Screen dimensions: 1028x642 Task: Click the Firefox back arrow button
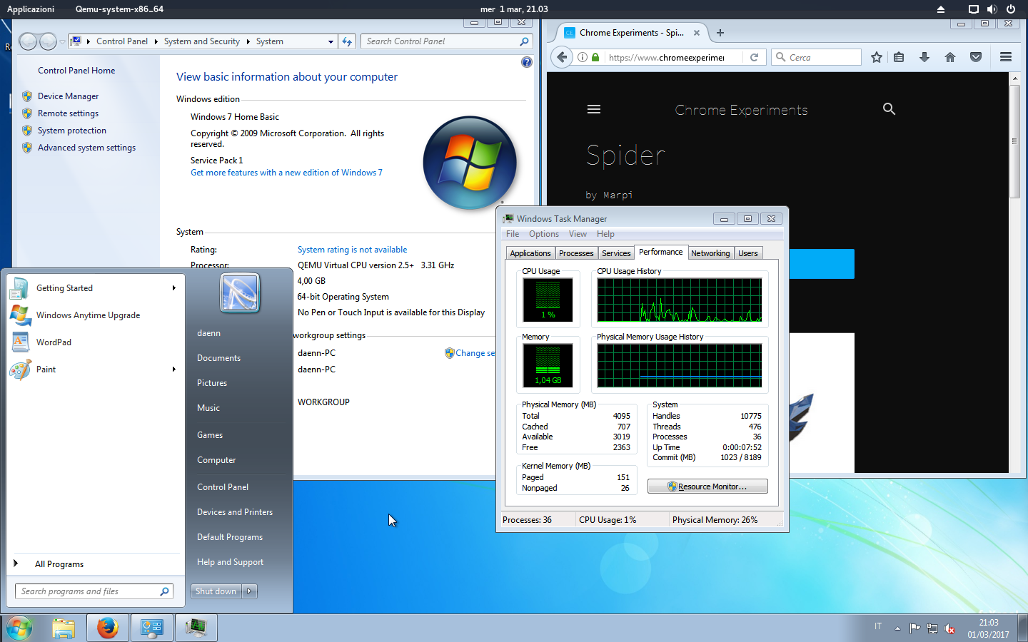(563, 57)
